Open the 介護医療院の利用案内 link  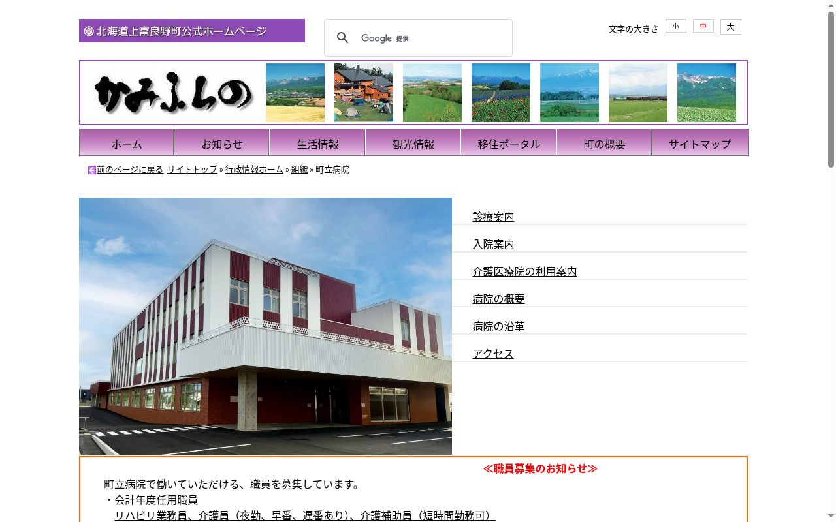(x=524, y=271)
